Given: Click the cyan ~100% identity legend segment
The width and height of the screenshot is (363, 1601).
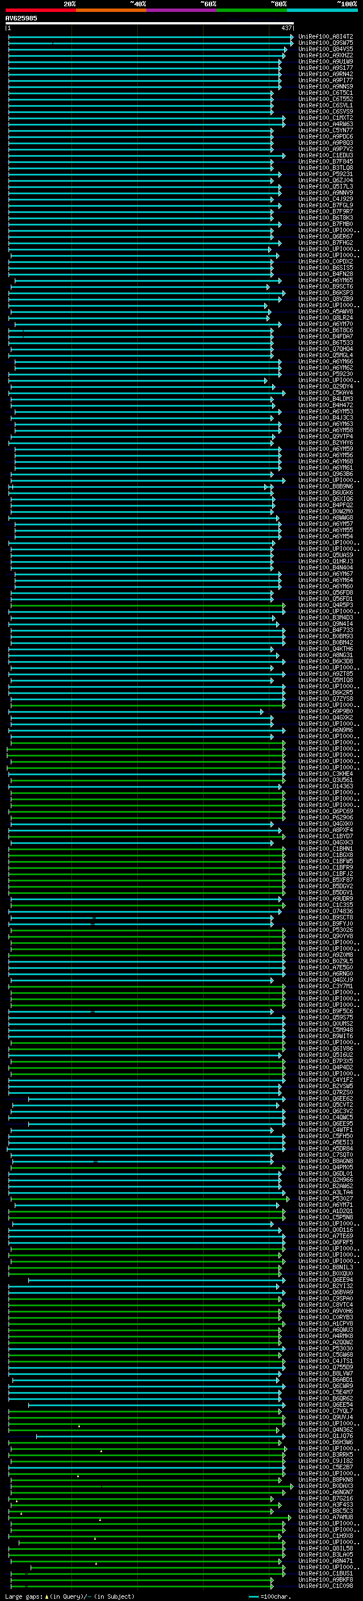Looking at the screenshot, I should (322, 10).
